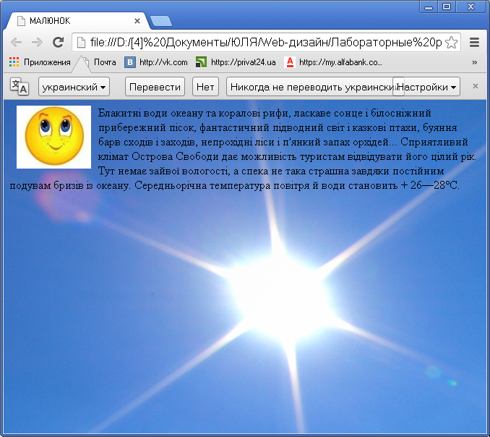Go forward using the forward arrow
This screenshot has width=490, height=437.
tap(37, 42)
